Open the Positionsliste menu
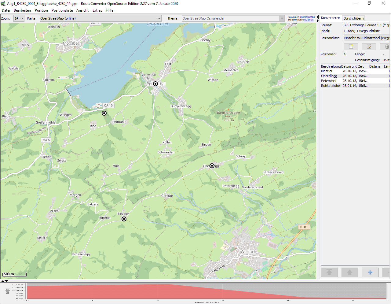This screenshot has height=304, width=391. (x=62, y=10)
